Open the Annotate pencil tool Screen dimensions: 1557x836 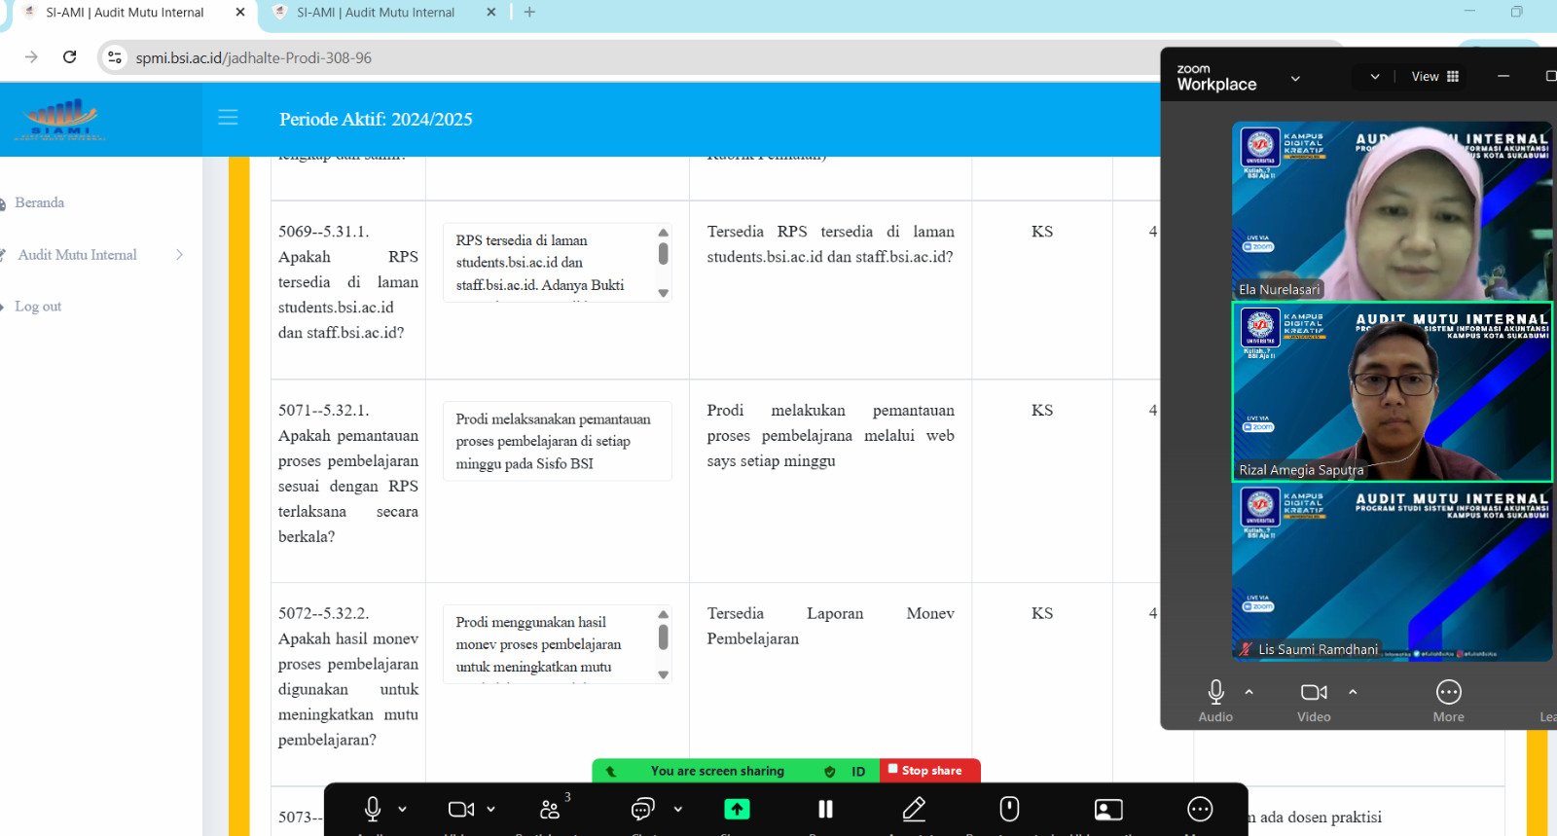click(914, 809)
